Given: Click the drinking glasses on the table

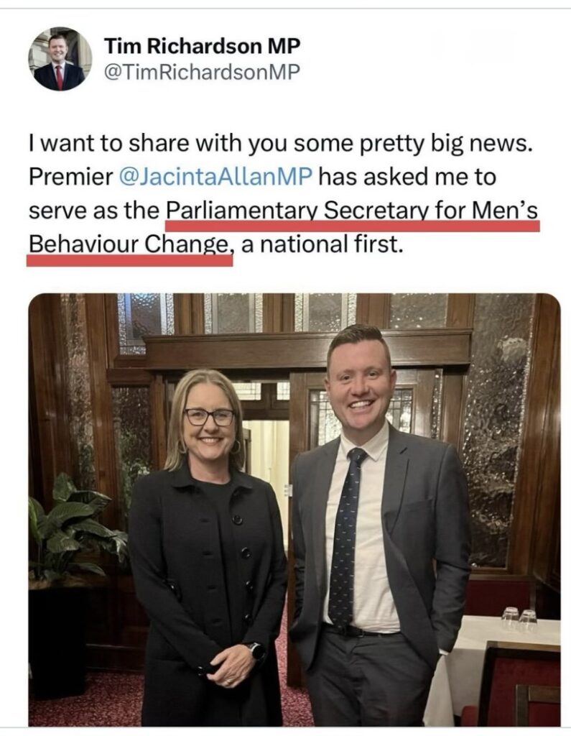Looking at the screenshot, I should click(519, 619).
